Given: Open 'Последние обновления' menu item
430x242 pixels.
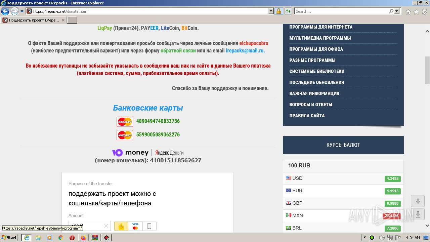Looking at the screenshot, I should pyautogui.click(x=316, y=82).
